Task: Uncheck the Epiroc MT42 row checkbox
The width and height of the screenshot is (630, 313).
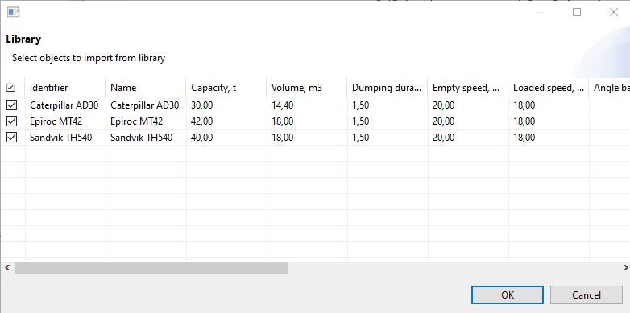Action: [x=12, y=121]
